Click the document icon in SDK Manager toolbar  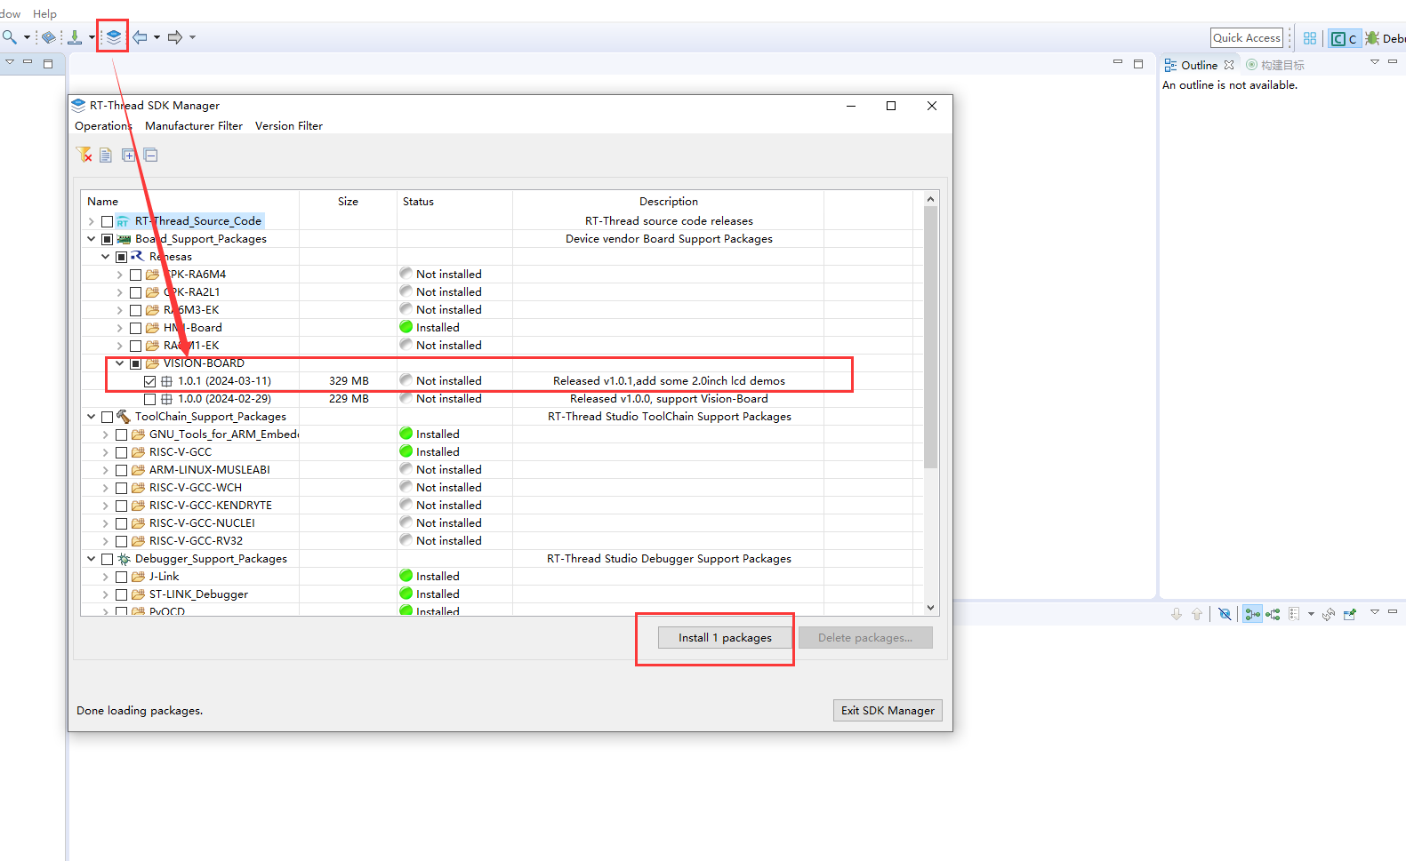(x=106, y=155)
